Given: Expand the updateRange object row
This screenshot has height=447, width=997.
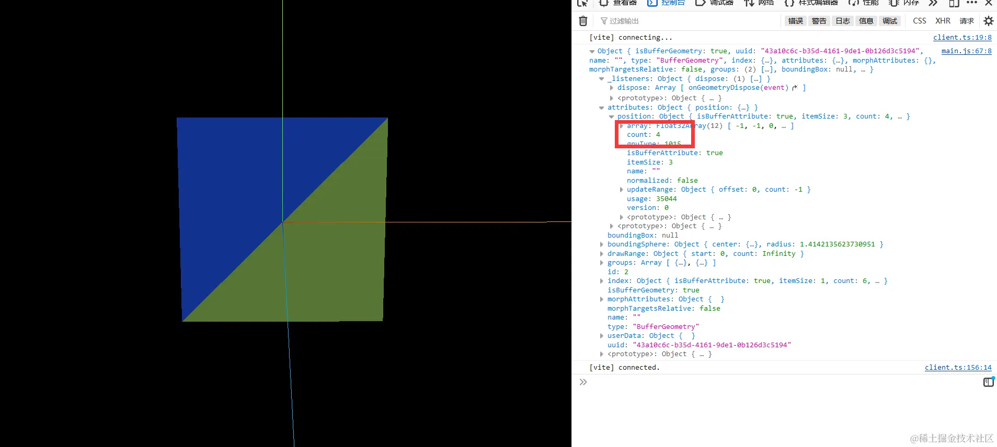Looking at the screenshot, I should coord(622,190).
